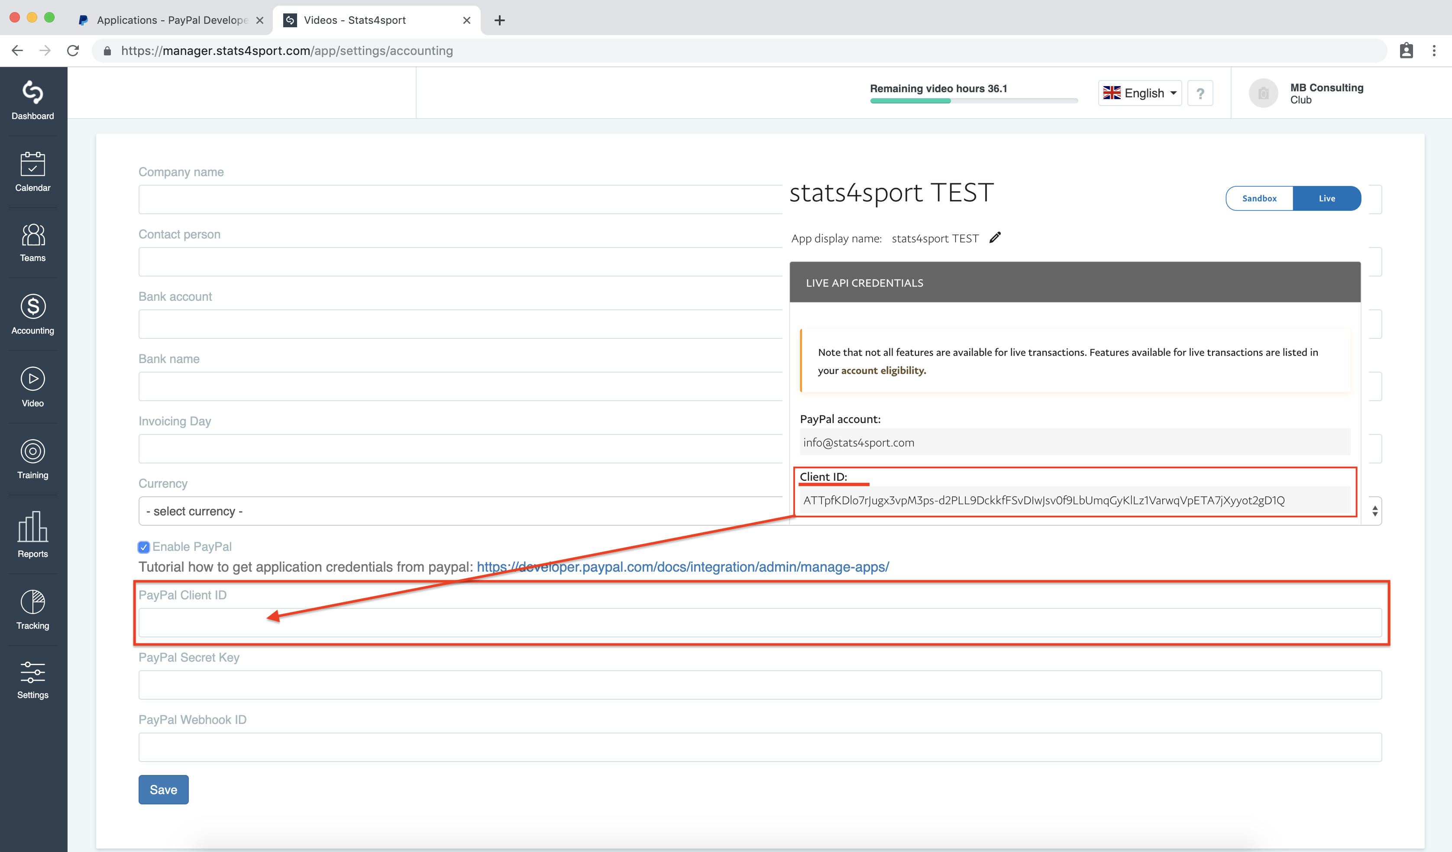Expand the English language dropdown
The image size is (1452, 852).
(1140, 93)
